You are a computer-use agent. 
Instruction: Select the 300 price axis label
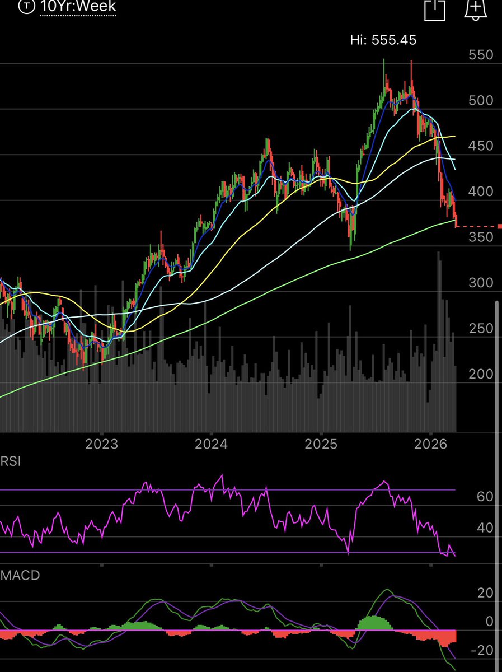(481, 283)
